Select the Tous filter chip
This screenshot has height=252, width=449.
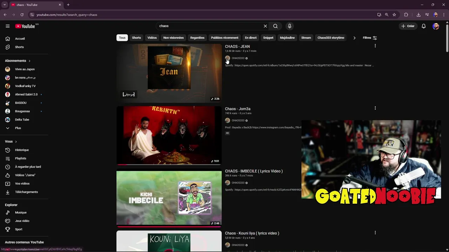122,38
